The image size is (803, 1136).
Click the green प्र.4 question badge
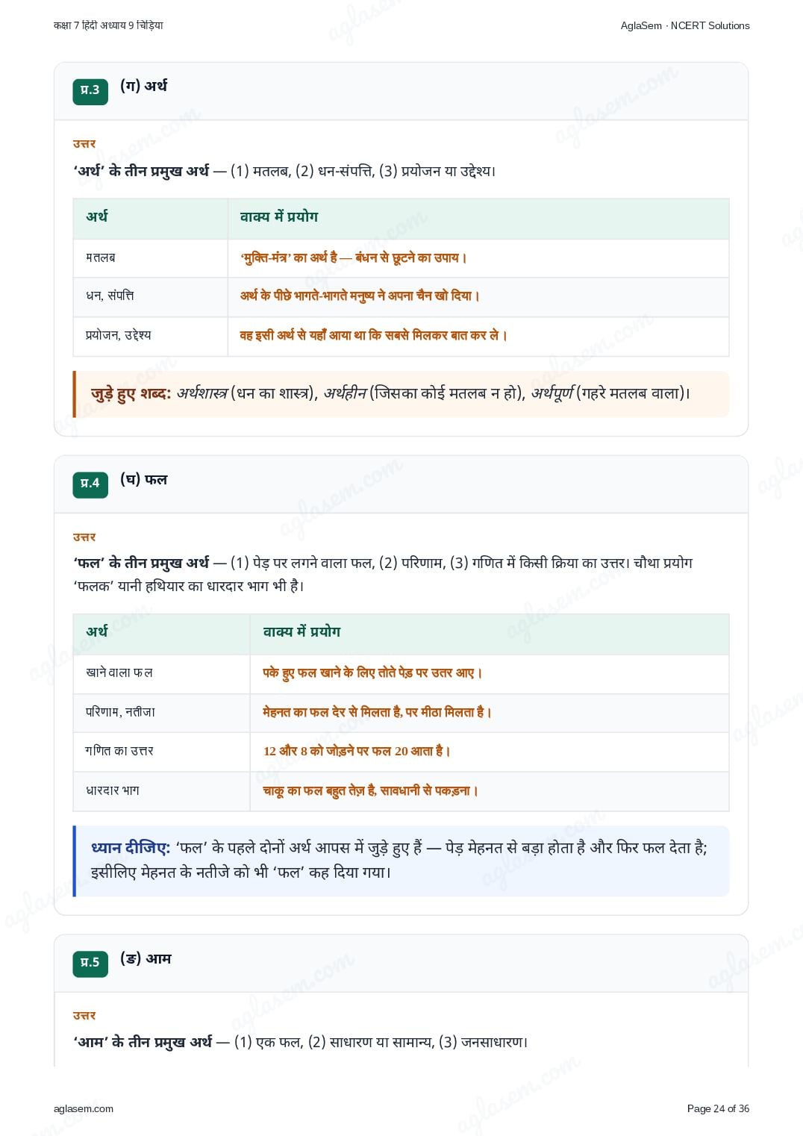[90, 484]
